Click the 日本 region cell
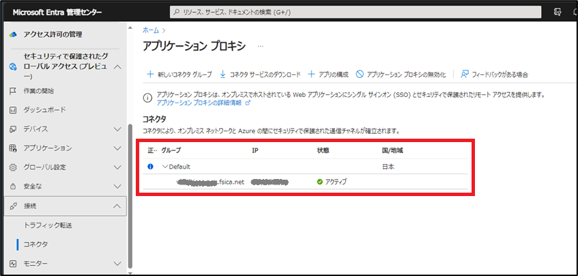 point(388,167)
